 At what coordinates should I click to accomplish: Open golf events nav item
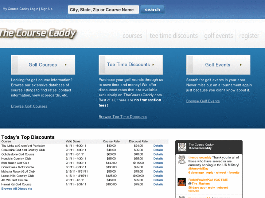click(218, 36)
